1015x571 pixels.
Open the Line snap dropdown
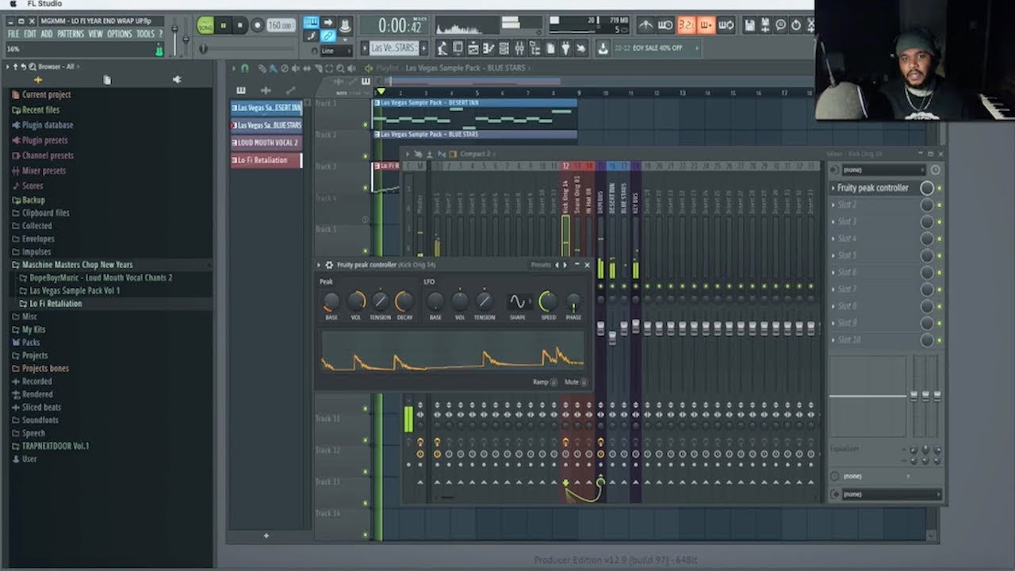coord(335,51)
